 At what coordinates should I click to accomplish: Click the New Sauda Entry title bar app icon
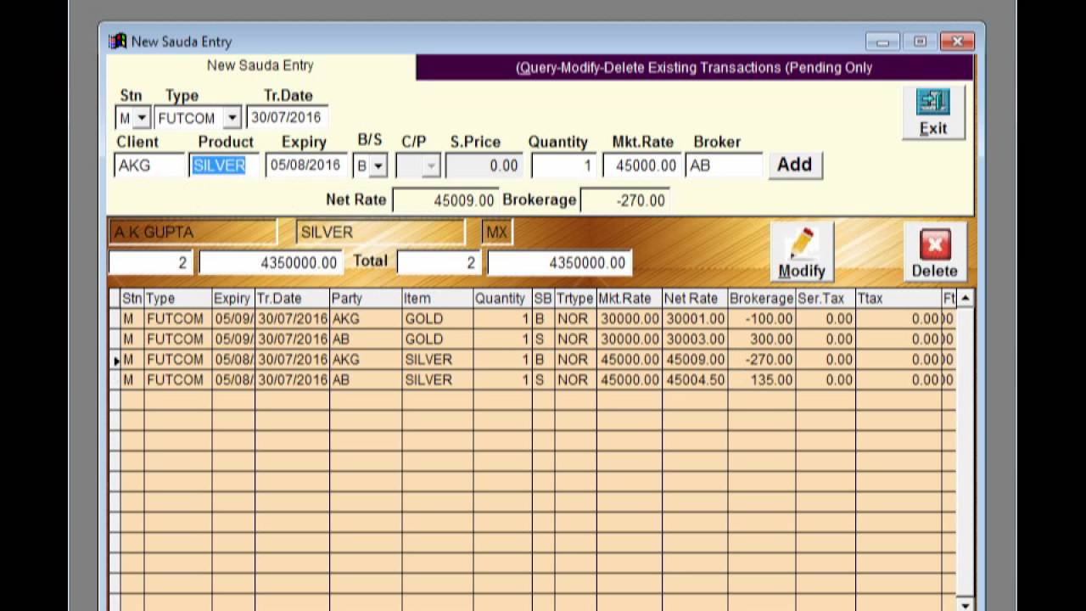pos(118,42)
